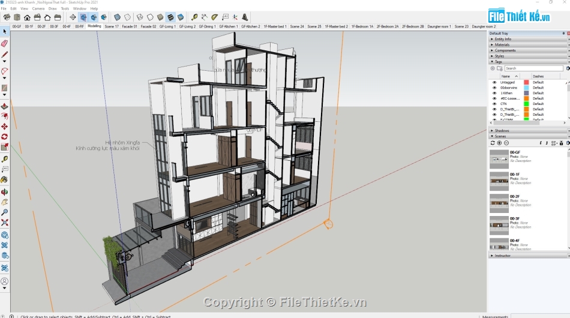Toggle eye icon for #BC-Loose tag
Image resolution: width=570 pixels, height=318 pixels.
click(x=494, y=98)
